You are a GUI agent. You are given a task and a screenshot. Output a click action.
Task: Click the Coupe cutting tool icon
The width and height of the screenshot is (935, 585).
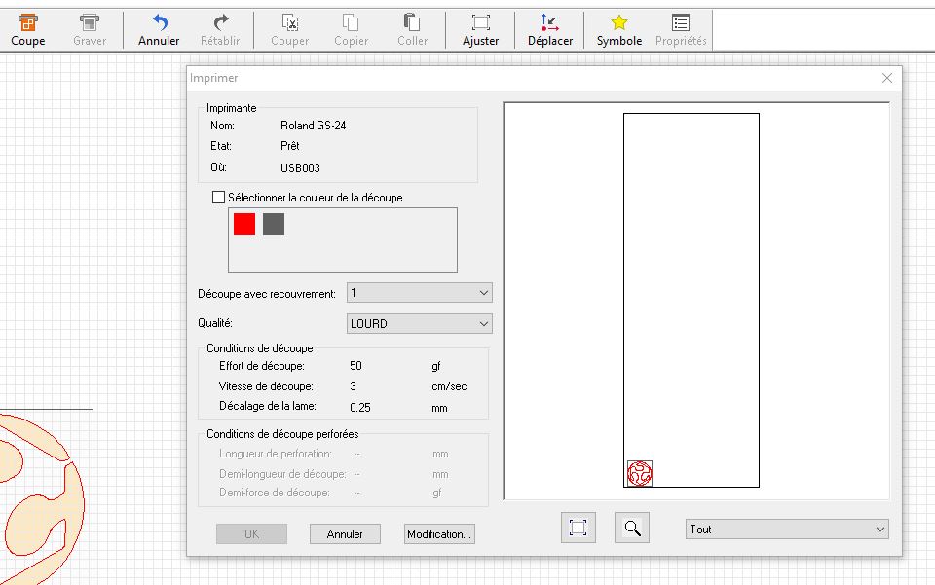[x=28, y=23]
